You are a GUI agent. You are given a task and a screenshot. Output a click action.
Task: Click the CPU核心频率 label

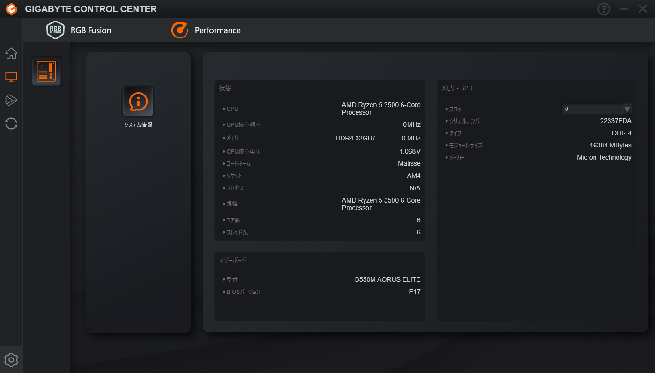[244, 124]
